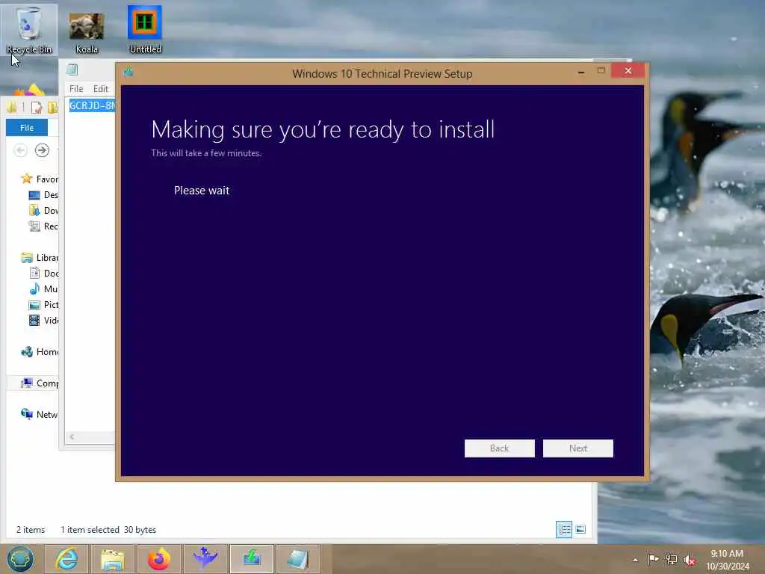Switch Explorer to details view
The width and height of the screenshot is (765, 574).
pyautogui.click(x=564, y=530)
